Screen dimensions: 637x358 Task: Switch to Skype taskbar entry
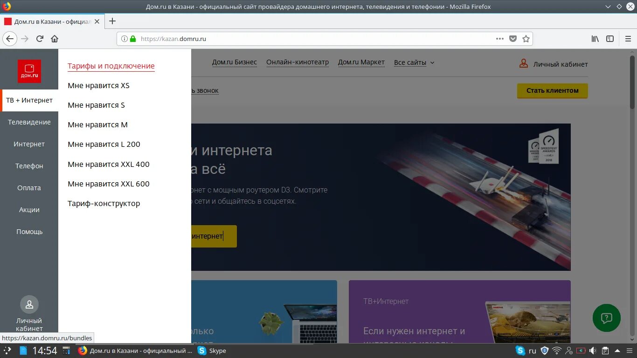pos(212,351)
